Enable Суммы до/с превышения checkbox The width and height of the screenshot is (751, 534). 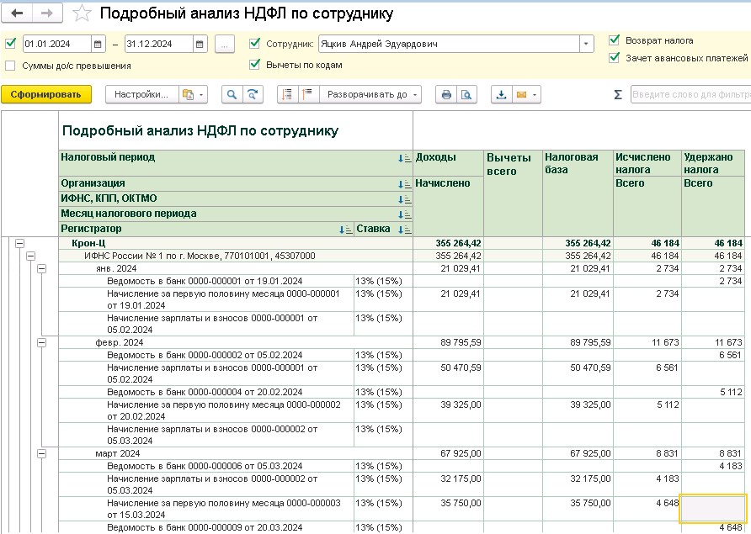[x=10, y=66]
